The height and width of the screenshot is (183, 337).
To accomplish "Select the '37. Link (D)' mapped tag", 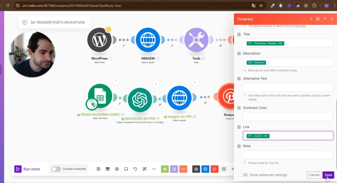I will tap(258, 136).
